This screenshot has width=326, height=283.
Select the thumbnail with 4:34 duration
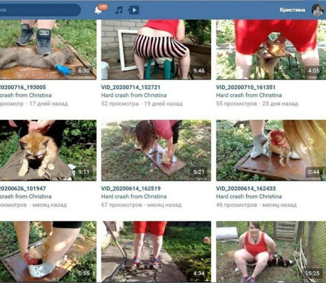click(x=156, y=252)
